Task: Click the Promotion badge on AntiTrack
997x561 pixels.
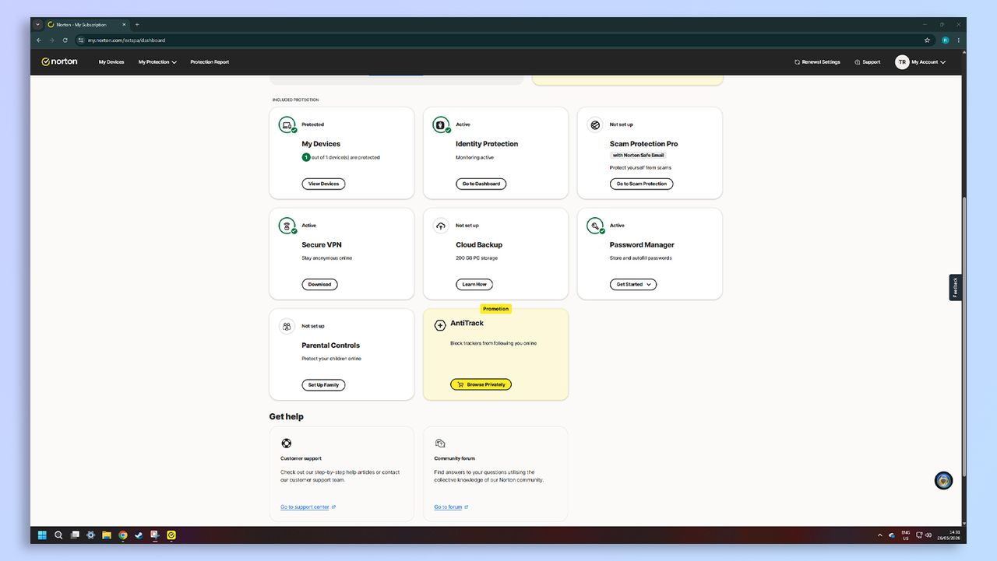Action: (495, 309)
